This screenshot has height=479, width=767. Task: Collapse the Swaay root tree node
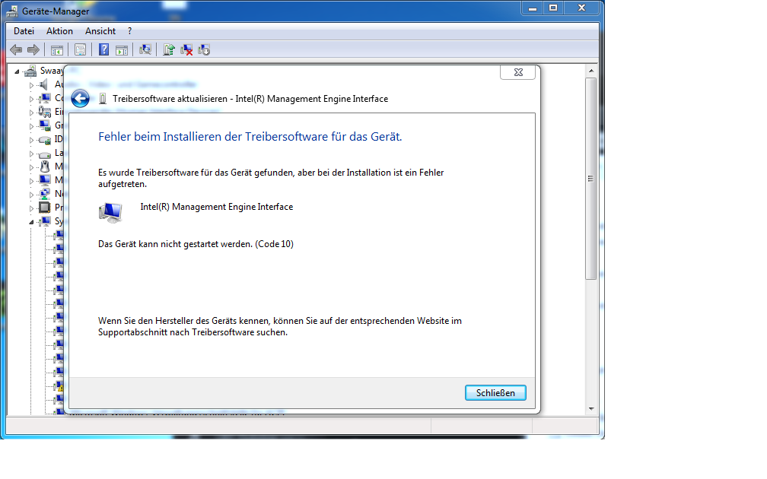[17, 71]
